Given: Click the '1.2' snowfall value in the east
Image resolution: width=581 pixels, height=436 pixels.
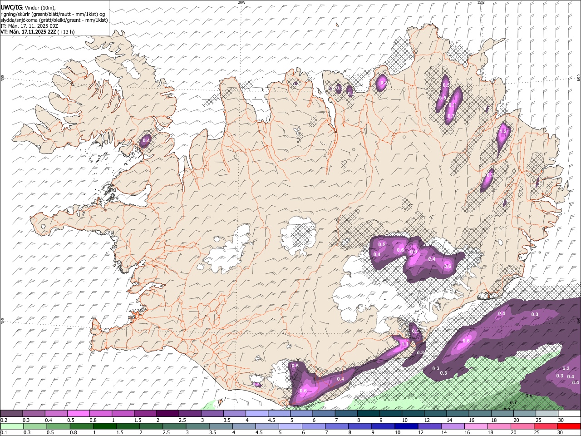Looking at the screenshot, I should coord(502,132).
